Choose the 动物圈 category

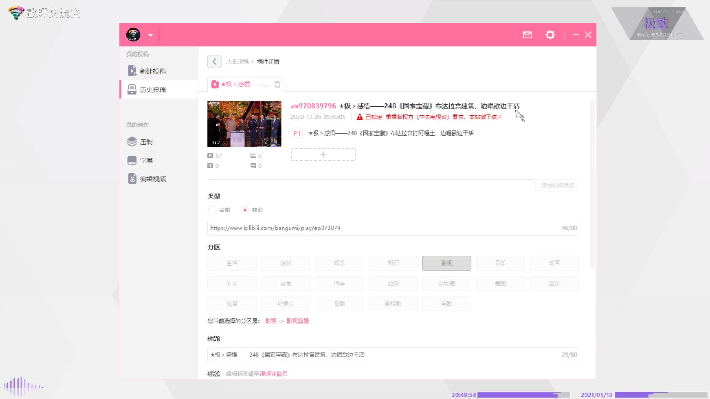[x=447, y=283]
